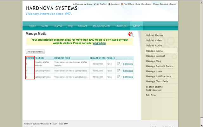Follow the upgrading link in notice
The height and width of the screenshot is (127, 203).
tap(99, 43)
